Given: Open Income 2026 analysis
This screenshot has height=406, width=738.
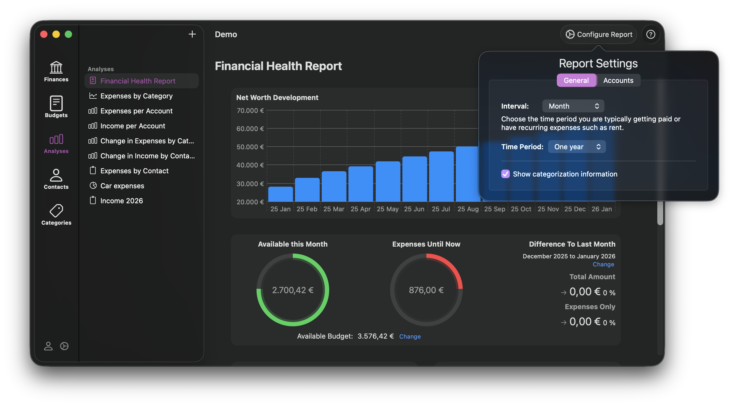Looking at the screenshot, I should coord(122,201).
